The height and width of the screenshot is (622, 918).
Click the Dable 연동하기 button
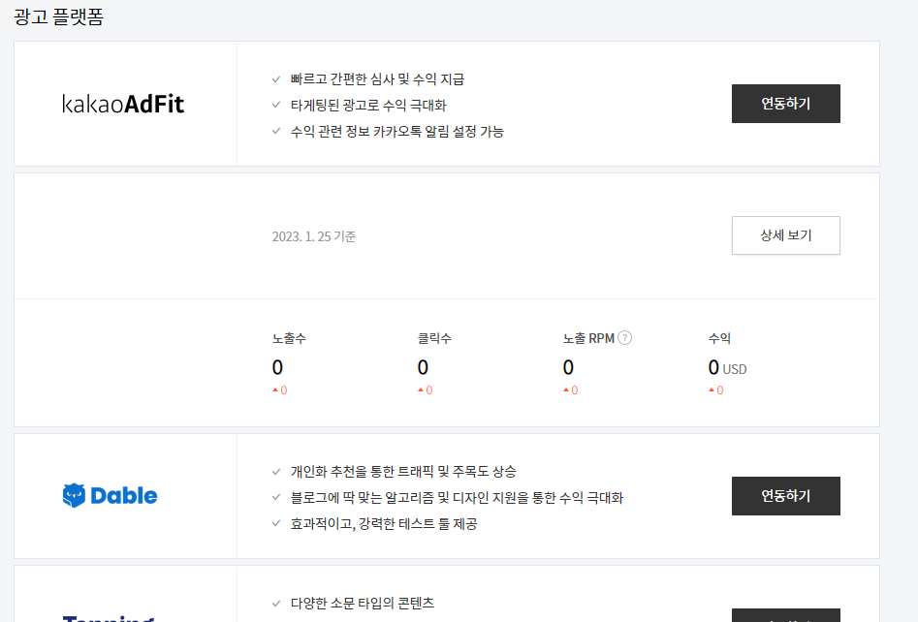tap(786, 496)
